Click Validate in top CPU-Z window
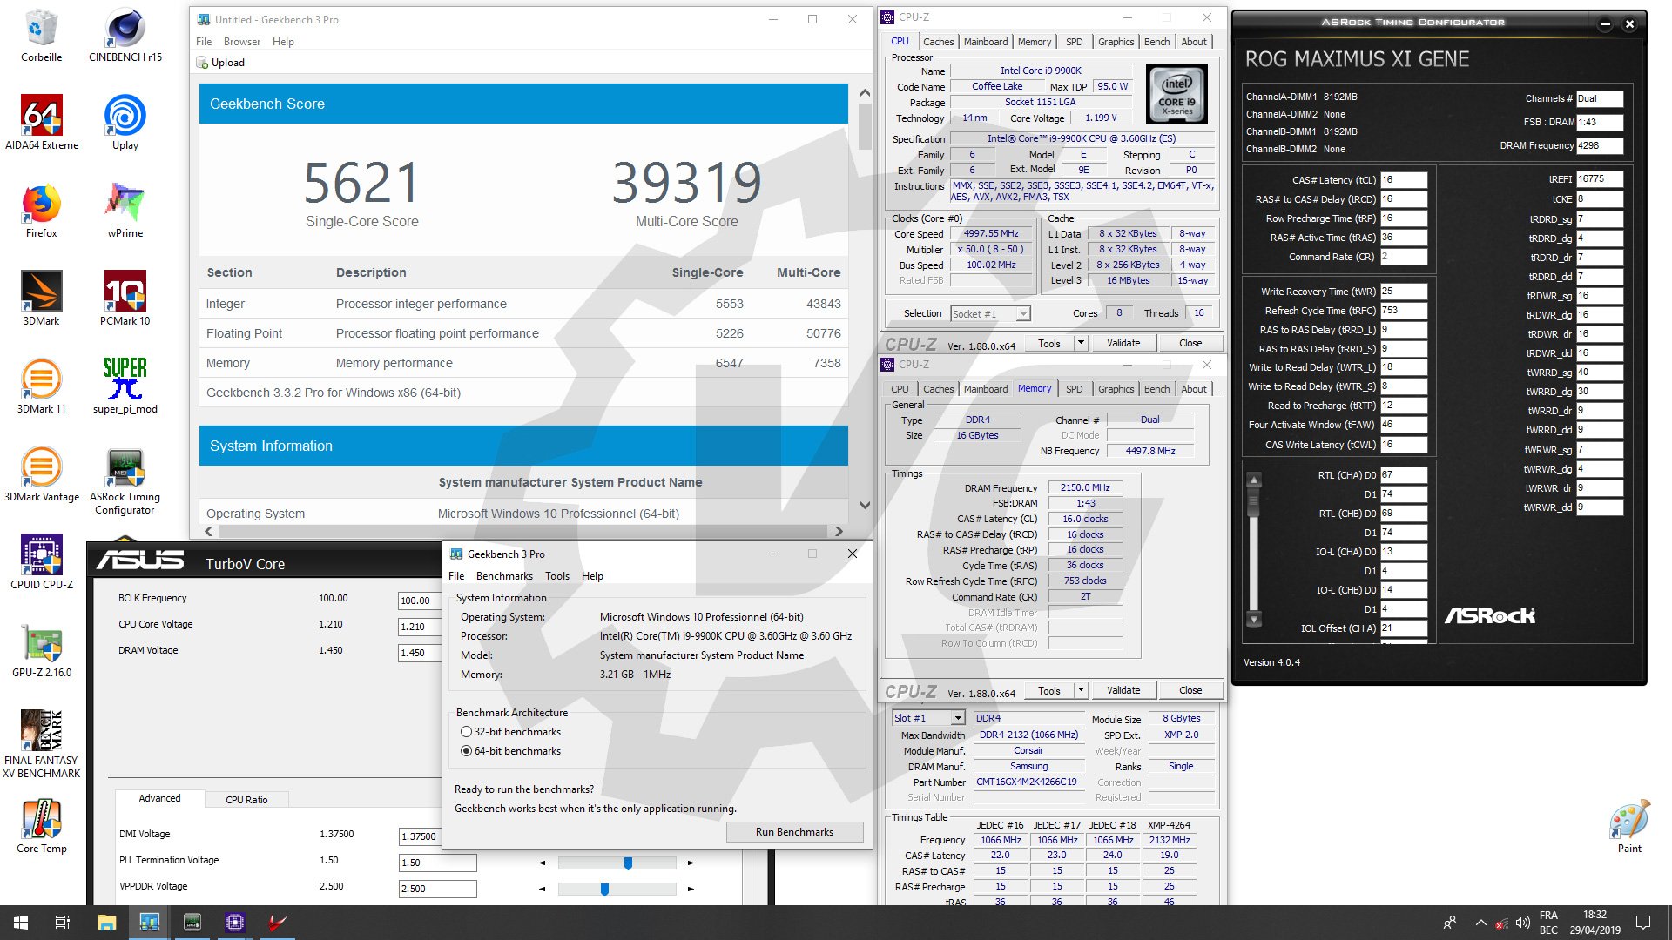This screenshot has width=1672, height=940. 1123,343
